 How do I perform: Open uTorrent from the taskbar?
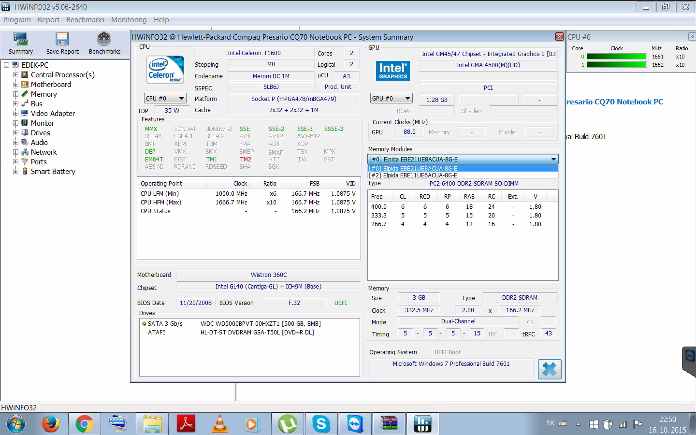click(288, 424)
